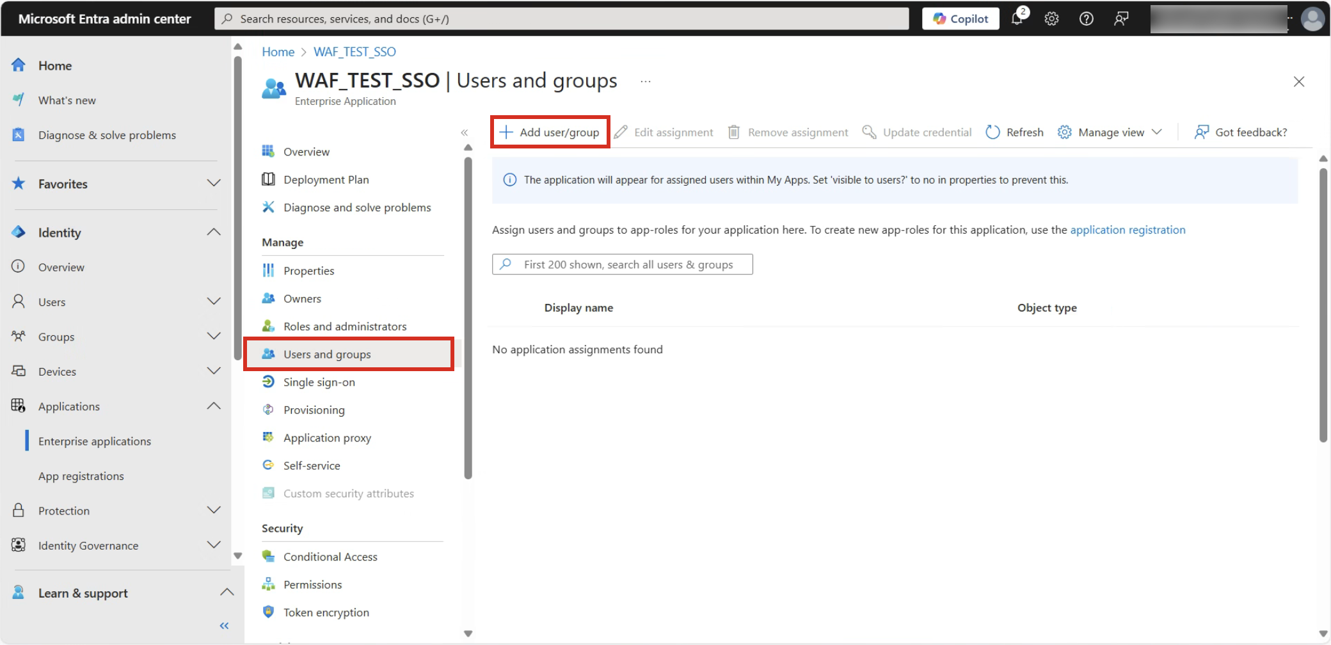1331x645 pixels.
Task: Open the notifications bell icon
Action: [x=1017, y=19]
